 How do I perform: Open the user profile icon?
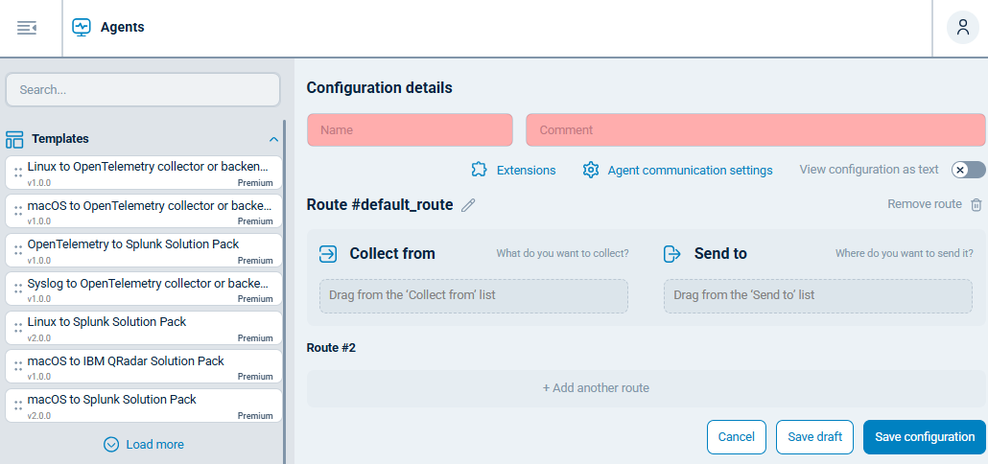(962, 28)
